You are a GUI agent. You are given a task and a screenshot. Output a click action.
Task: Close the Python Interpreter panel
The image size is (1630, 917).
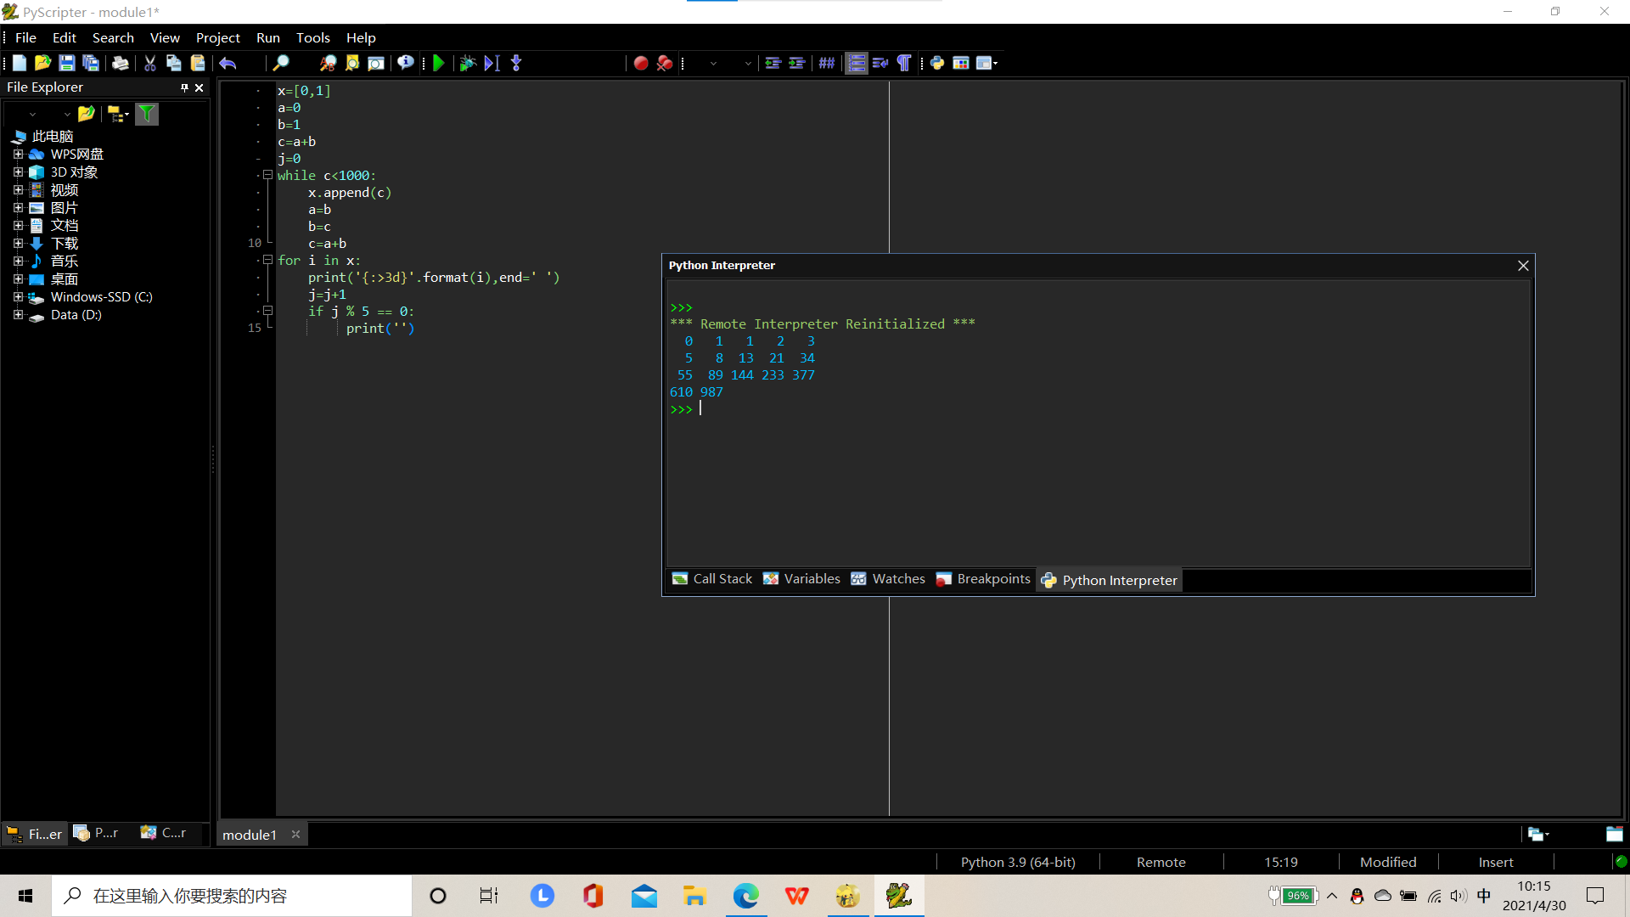pos(1523,266)
